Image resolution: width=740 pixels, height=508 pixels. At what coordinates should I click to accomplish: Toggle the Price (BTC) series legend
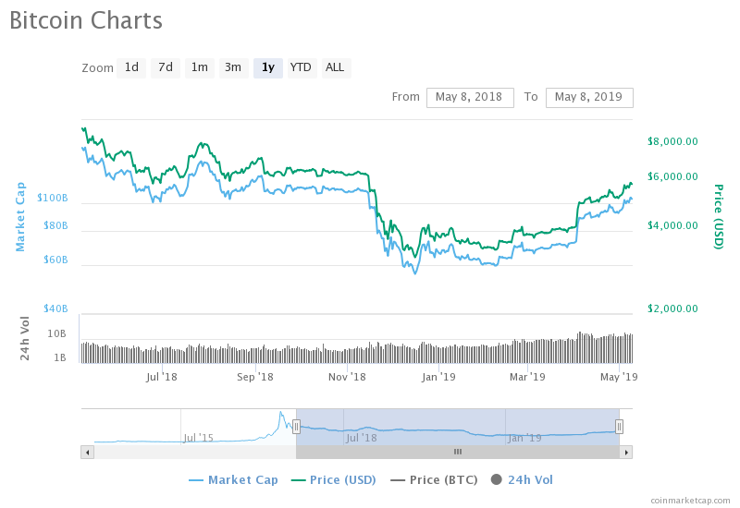434,480
